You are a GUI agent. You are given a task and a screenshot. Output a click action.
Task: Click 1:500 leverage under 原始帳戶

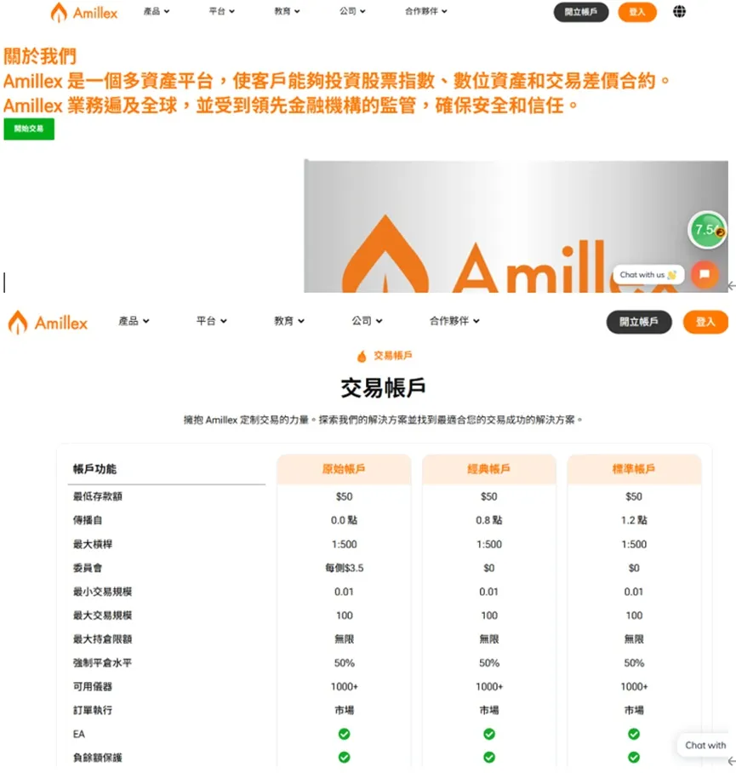tap(344, 544)
